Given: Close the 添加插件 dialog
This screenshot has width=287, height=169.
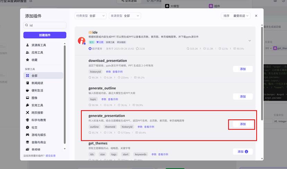Looking at the screenshot, I should [x=256, y=16].
